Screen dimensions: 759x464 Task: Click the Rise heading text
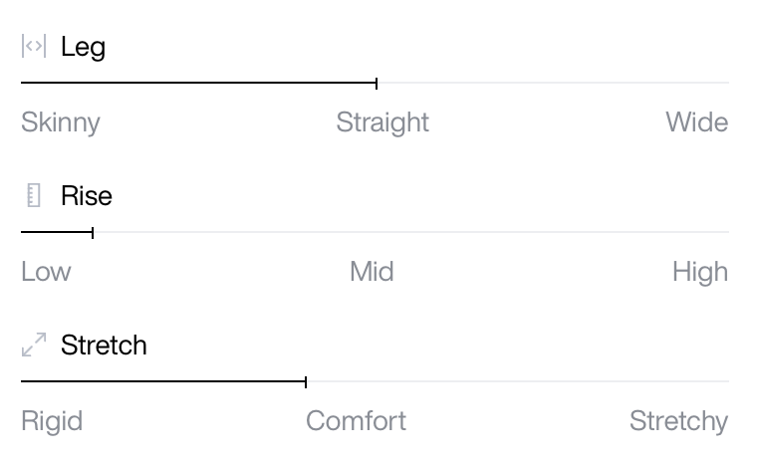tap(87, 196)
